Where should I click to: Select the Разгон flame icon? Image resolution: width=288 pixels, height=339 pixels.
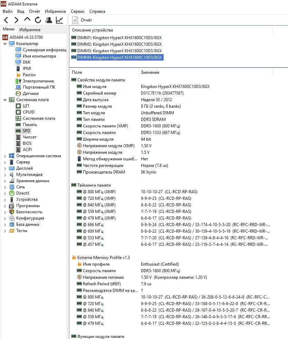18,75
